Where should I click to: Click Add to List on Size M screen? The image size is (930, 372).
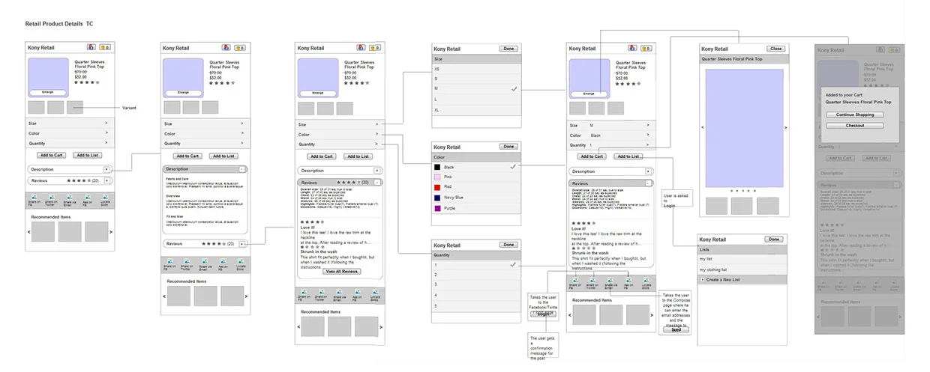[x=628, y=156]
